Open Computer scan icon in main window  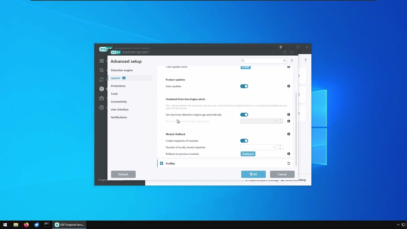coord(101,70)
